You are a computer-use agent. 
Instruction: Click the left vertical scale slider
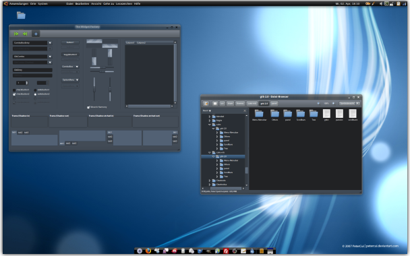tap(94, 89)
